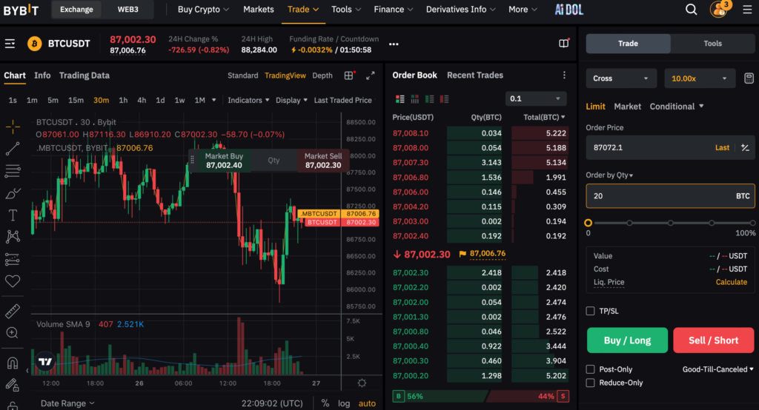
Task: Toggle percent scale on chart
Action: (x=325, y=403)
